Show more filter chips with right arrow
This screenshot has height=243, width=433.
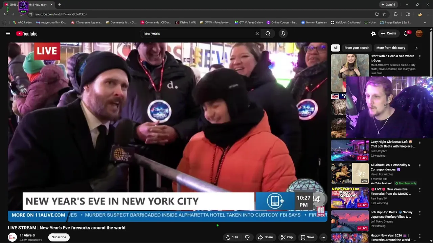(x=416, y=48)
